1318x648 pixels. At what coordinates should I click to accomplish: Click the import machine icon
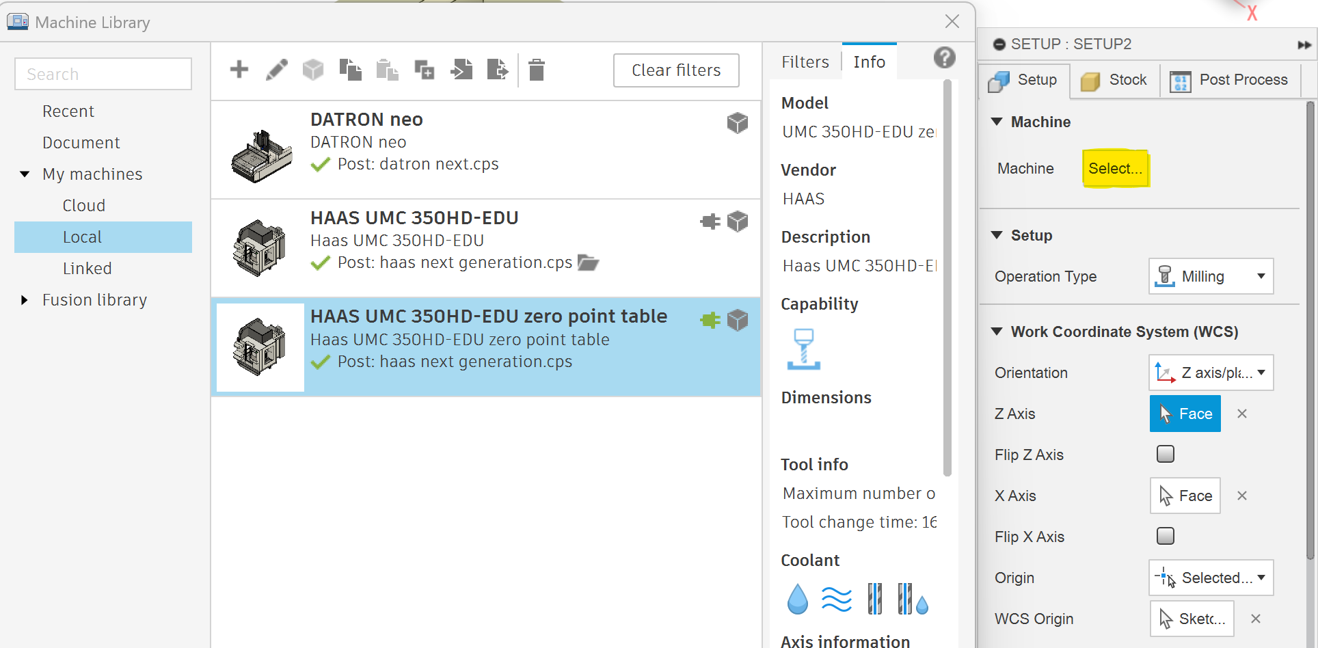461,70
